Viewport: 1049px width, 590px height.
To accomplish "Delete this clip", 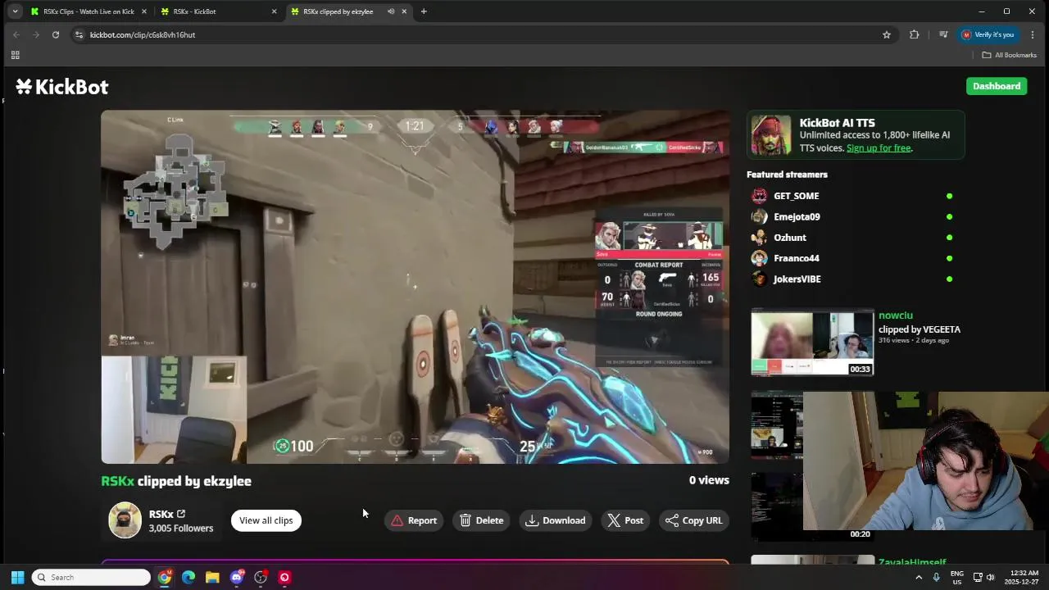I will [x=482, y=520].
